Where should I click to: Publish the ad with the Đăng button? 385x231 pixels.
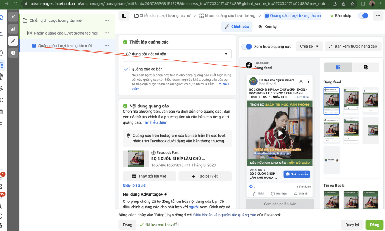tap(374, 225)
